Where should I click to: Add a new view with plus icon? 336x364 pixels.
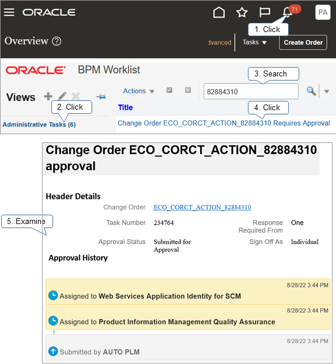coord(48,96)
